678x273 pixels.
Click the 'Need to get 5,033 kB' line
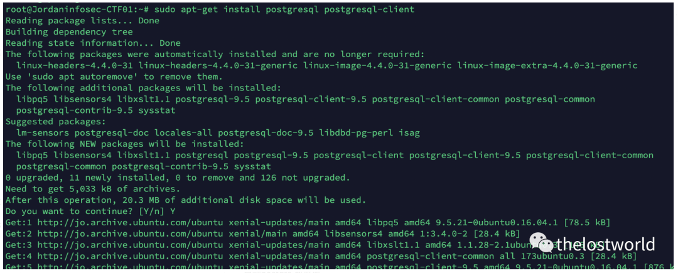pos(93,189)
